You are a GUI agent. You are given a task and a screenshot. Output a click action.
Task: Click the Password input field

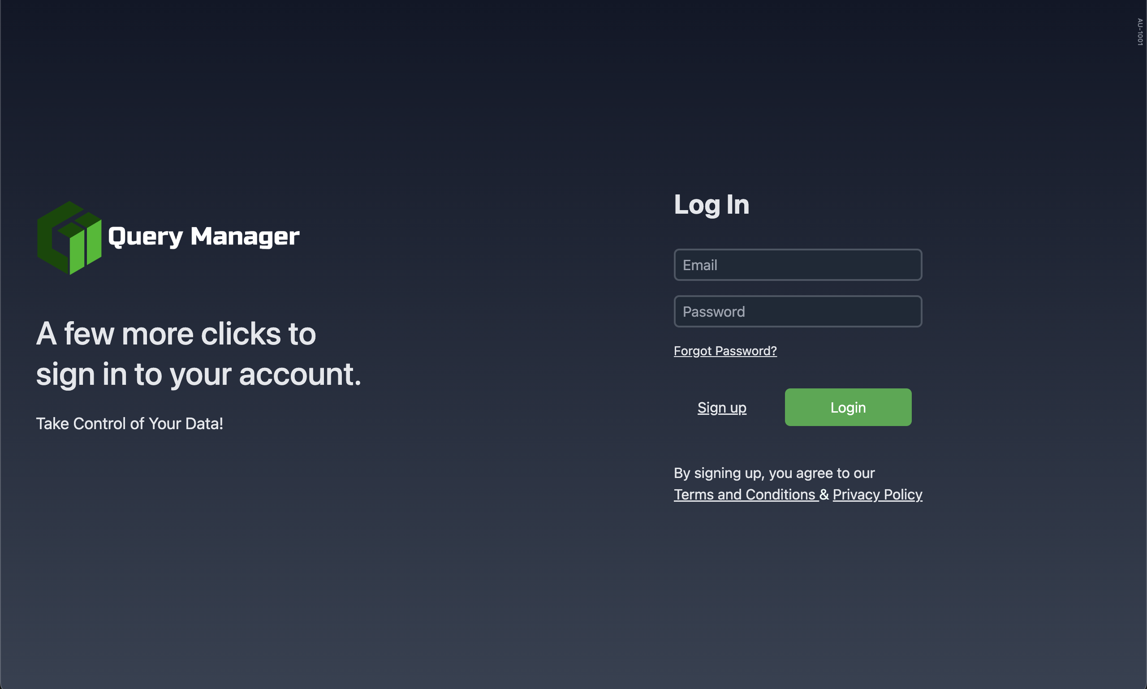(x=797, y=311)
